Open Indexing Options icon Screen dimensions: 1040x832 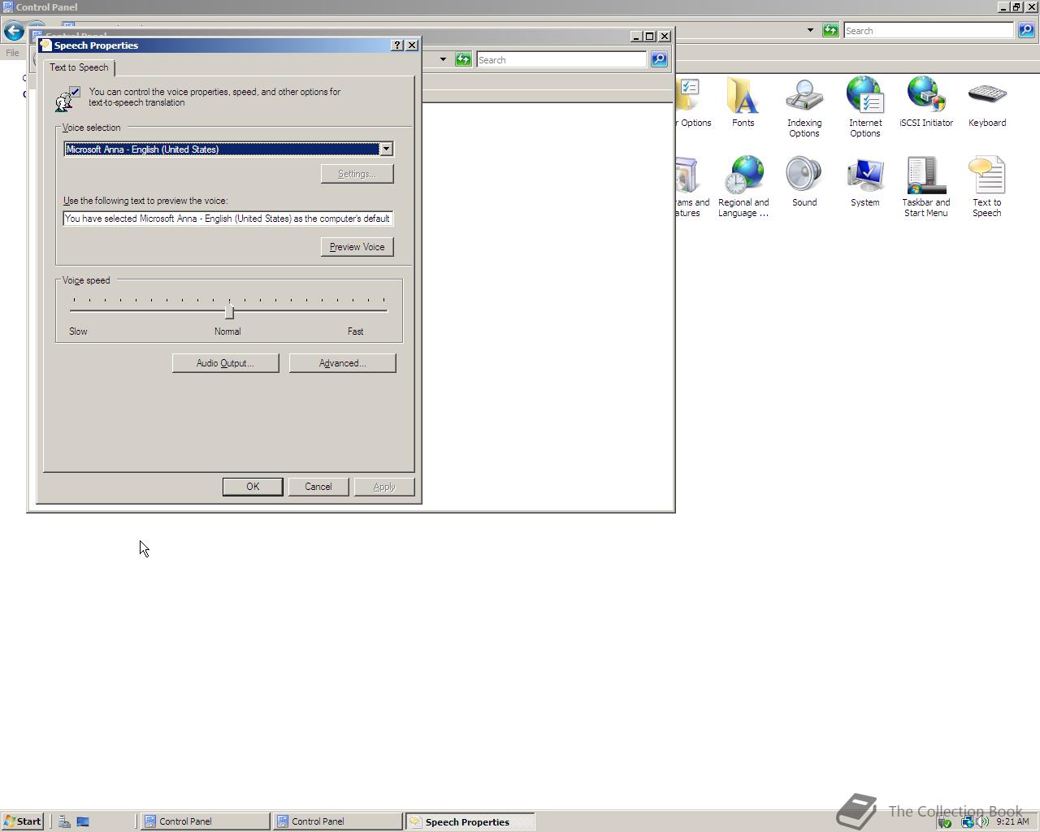tap(804, 107)
